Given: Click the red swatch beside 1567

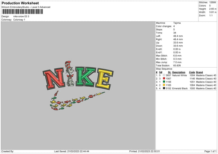Looking at the screenshot, I should (164, 78).
